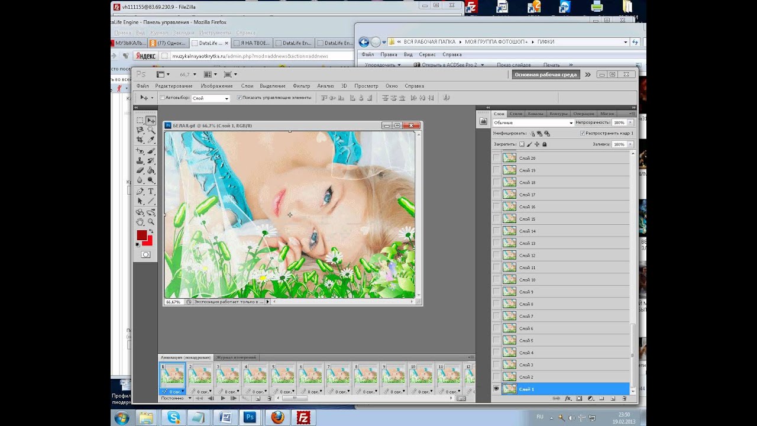This screenshot has height=426, width=757.
Task: Open the Обычные blend mode dropdown
Action: (x=533, y=122)
